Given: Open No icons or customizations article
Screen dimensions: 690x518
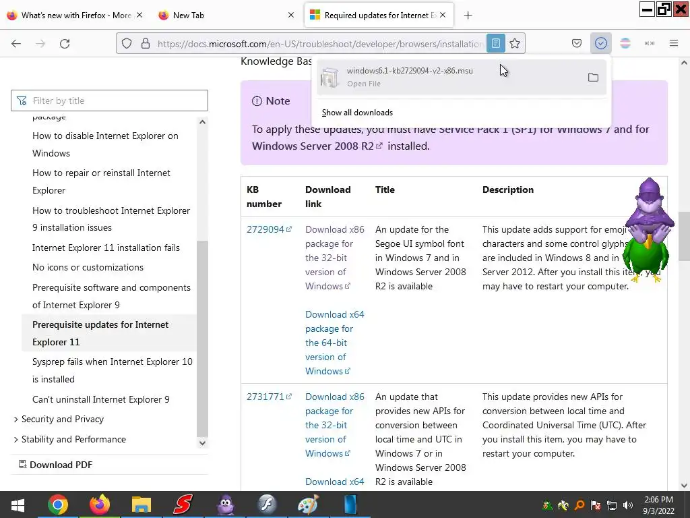Looking at the screenshot, I should [x=88, y=267].
